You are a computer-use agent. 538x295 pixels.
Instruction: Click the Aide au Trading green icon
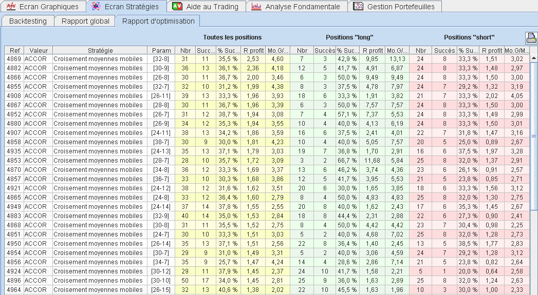(x=177, y=7)
